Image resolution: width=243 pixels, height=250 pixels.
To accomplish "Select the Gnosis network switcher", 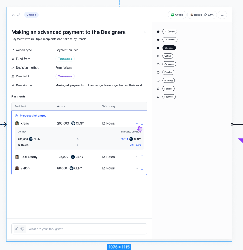I will 177,15.
